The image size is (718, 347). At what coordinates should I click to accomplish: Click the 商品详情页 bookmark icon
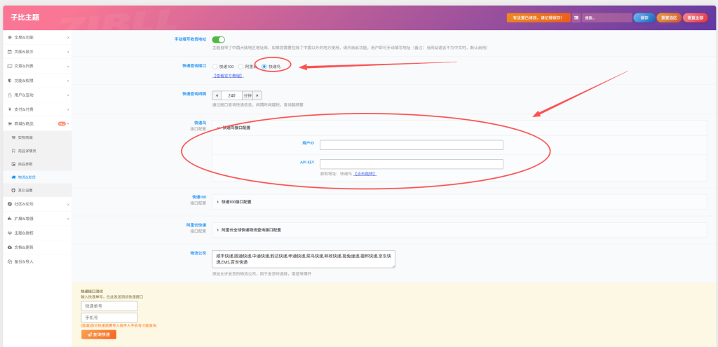coord(13,151)
